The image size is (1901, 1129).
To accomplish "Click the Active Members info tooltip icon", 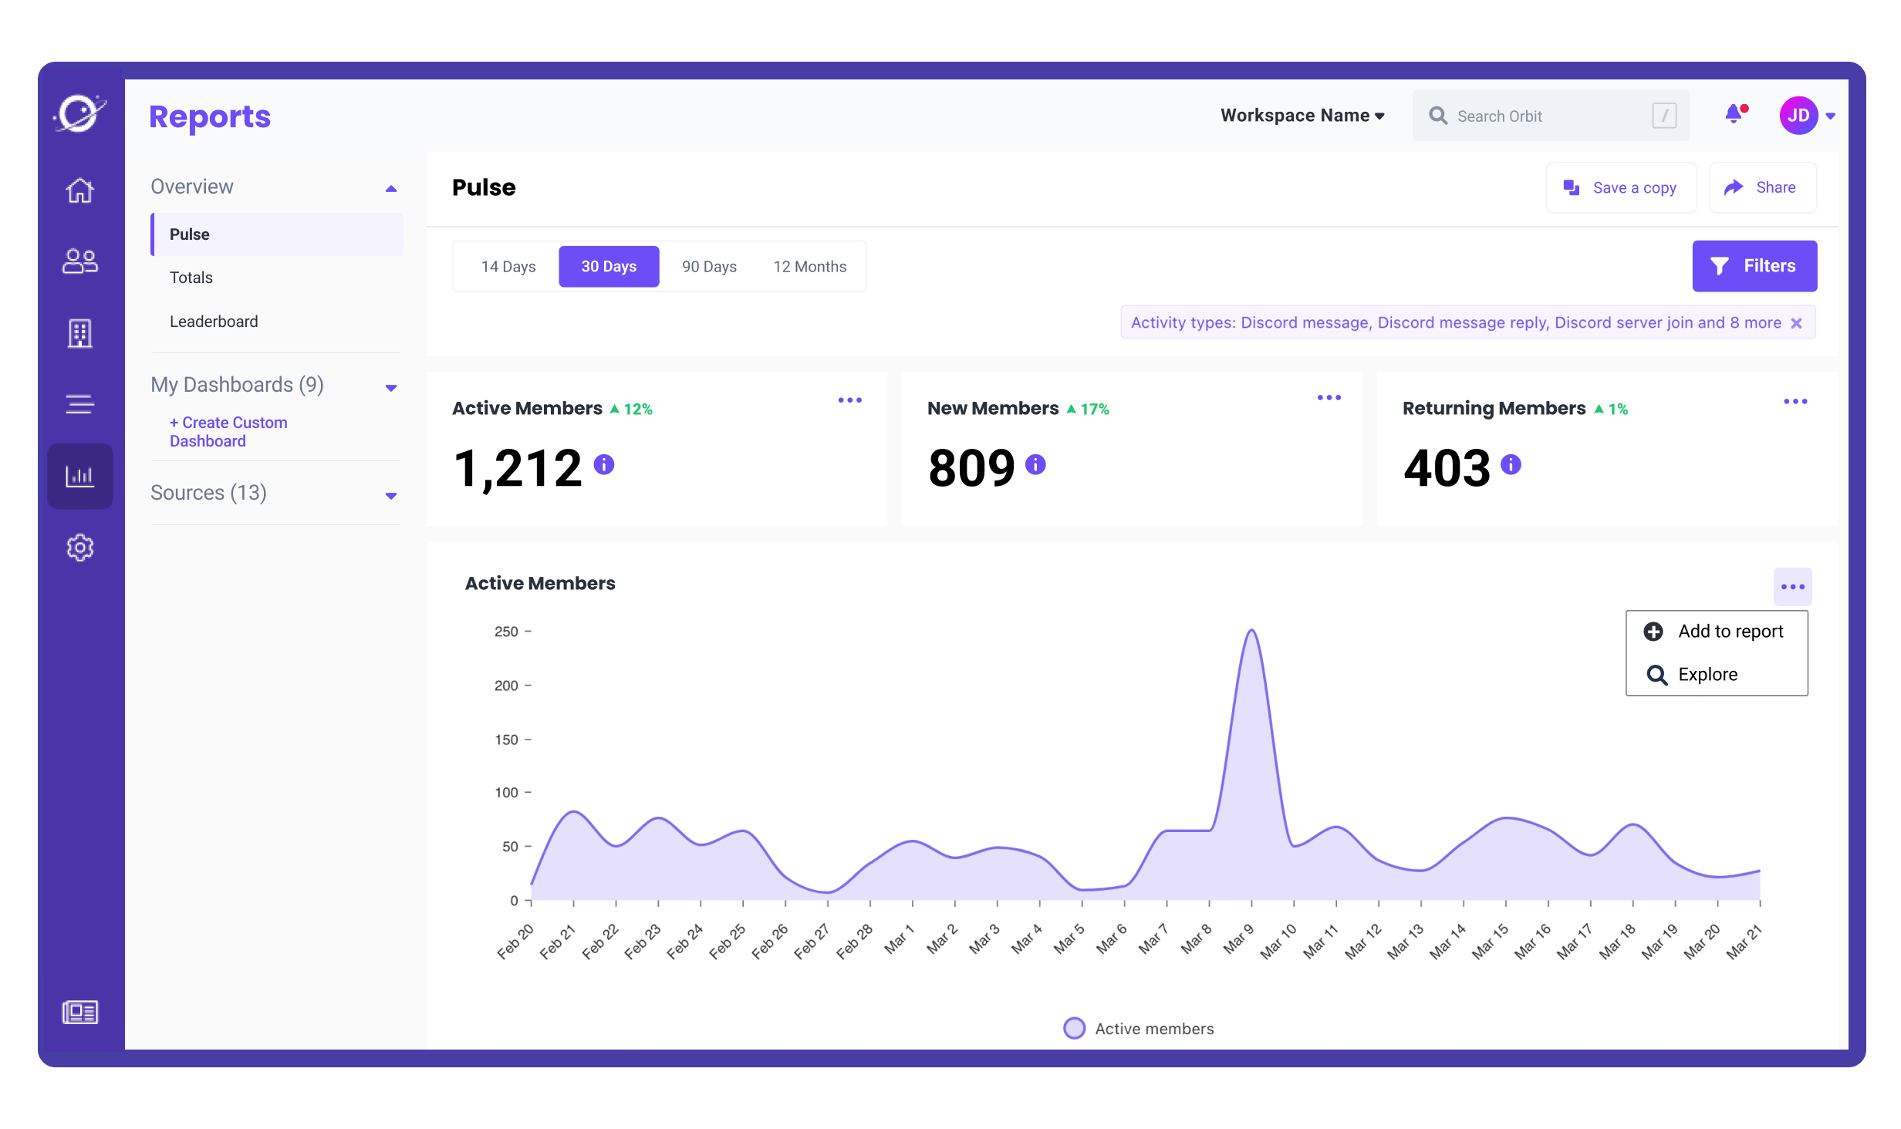I will pos(605,465).
